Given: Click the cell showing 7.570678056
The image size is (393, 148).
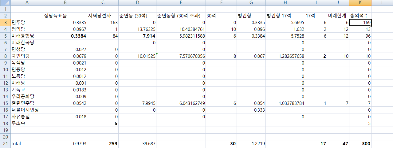Looking at the screenshot, I should (181, 56).
